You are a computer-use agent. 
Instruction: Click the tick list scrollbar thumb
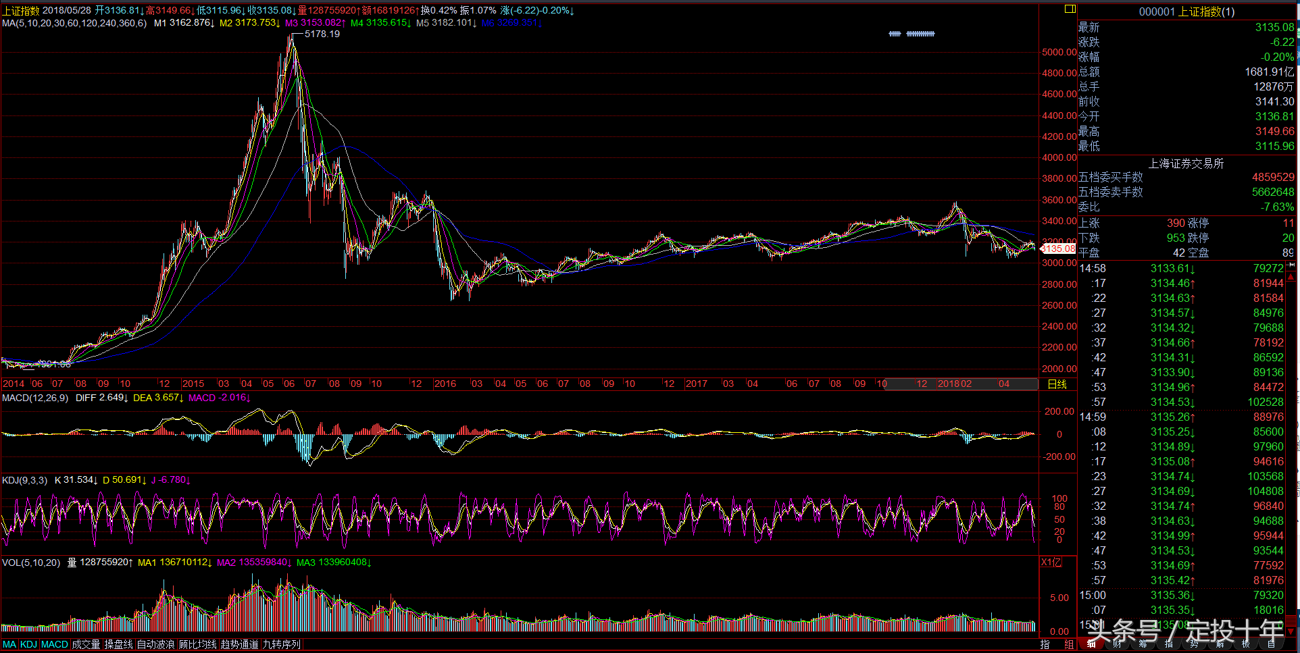click(x=1291, y=620)
